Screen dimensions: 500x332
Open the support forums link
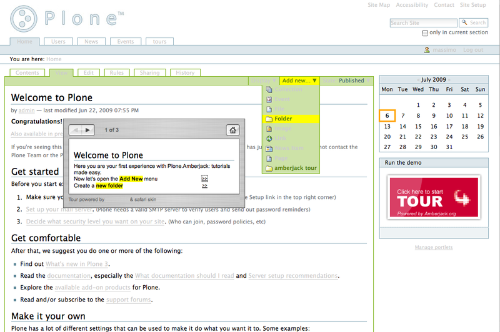[129, 300]
